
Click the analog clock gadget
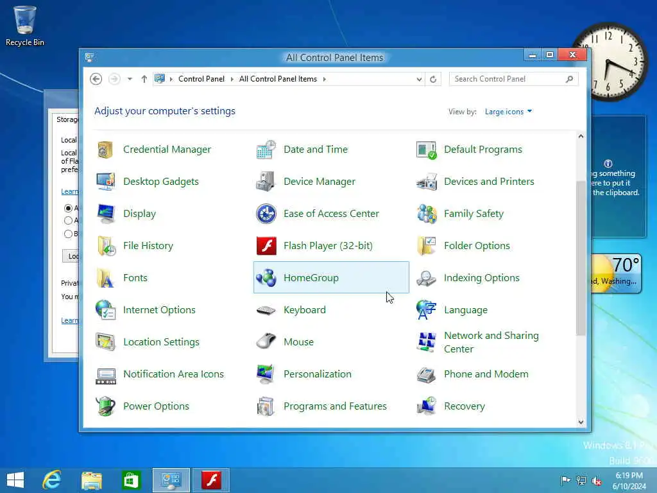coord(610,62)
